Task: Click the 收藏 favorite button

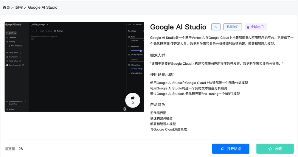Action: 275,149
